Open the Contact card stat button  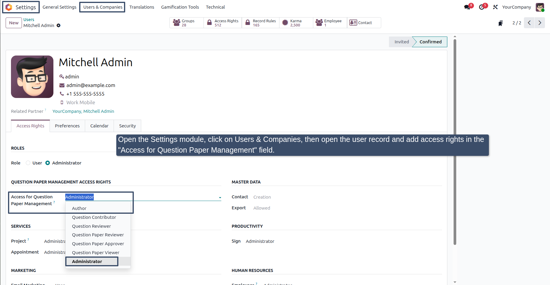364,23
